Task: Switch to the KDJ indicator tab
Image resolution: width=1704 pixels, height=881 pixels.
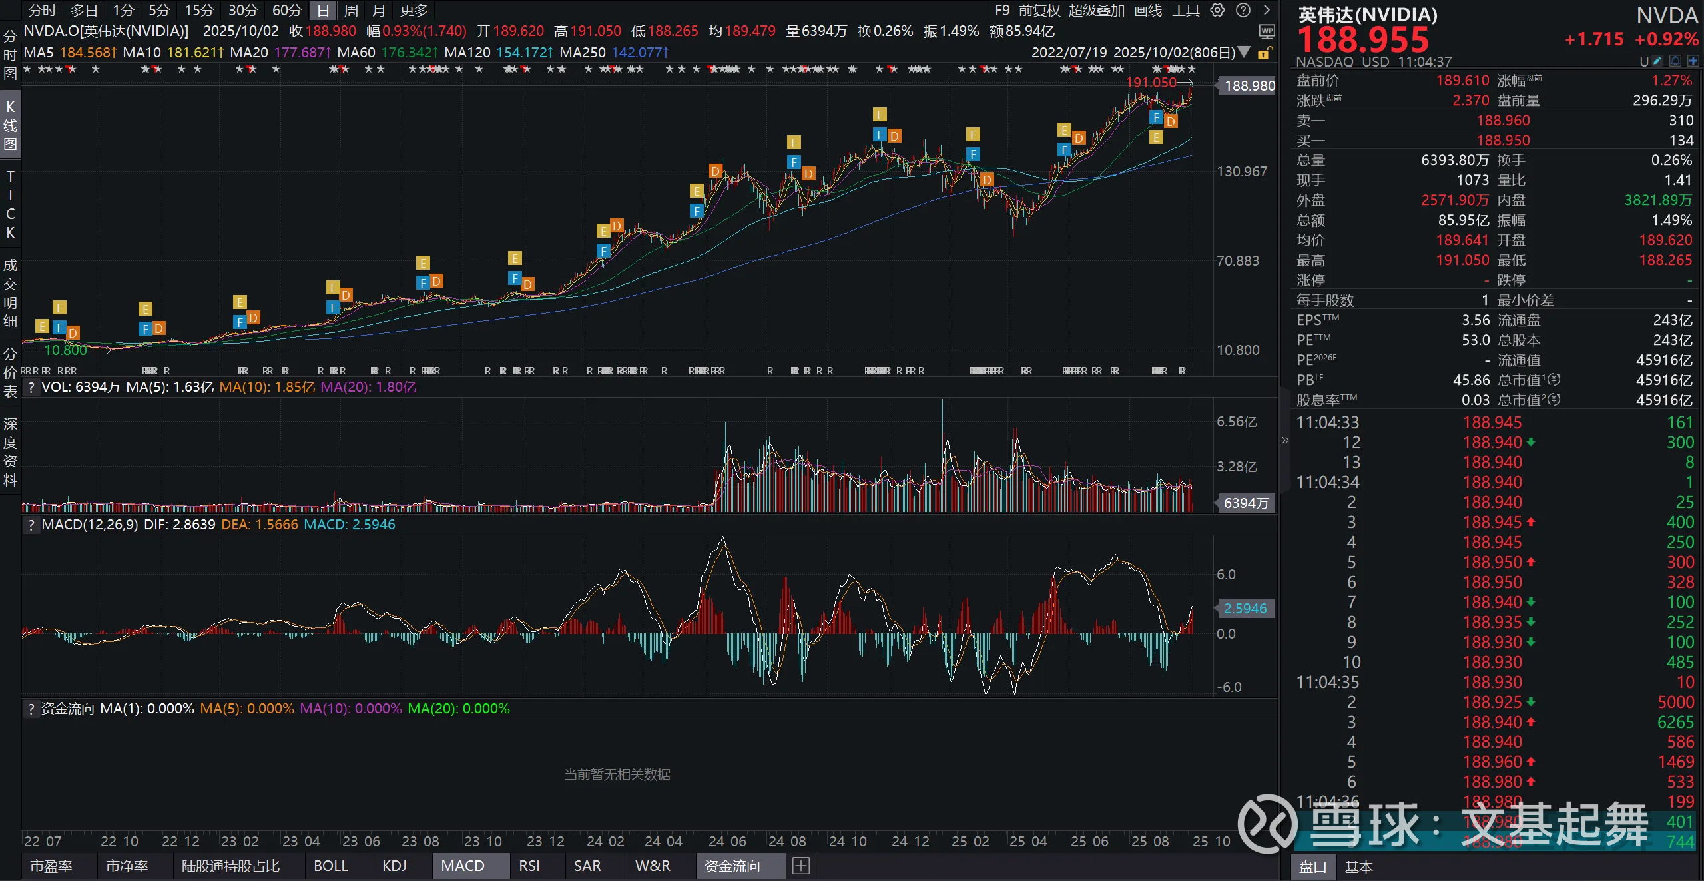Action: pos(394,866)
